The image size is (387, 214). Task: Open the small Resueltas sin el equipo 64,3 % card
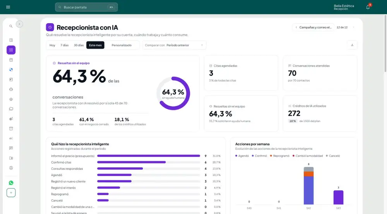(x=241, y=114)
